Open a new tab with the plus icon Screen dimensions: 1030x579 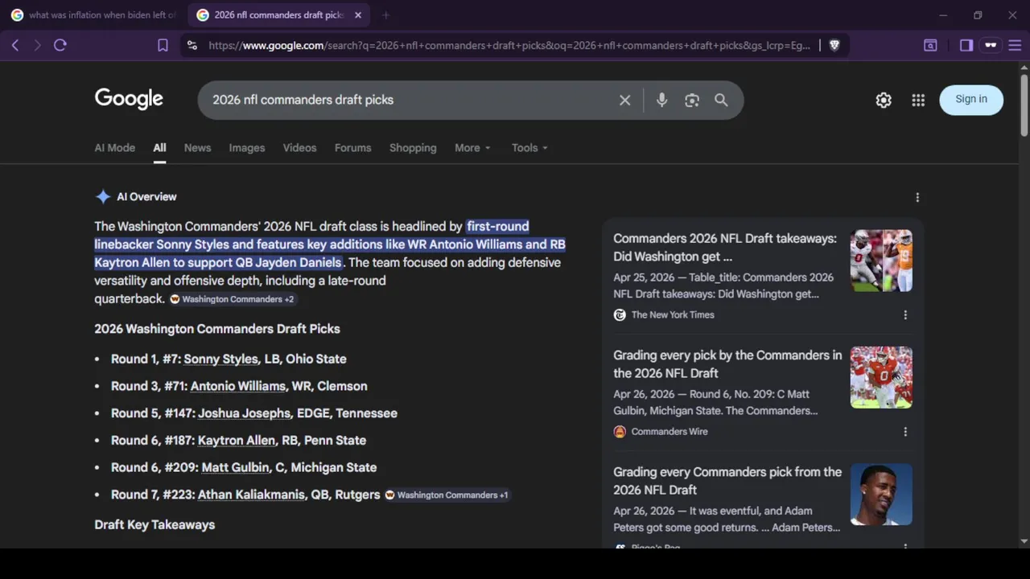(385, 15)
